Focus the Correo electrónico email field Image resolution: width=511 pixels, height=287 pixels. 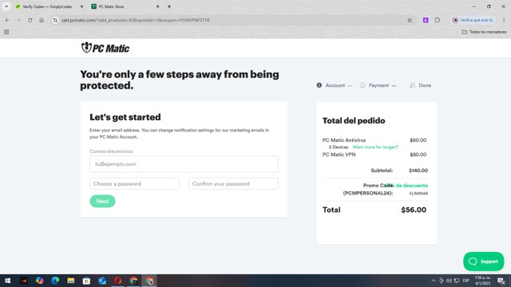(x=184, y=164)
